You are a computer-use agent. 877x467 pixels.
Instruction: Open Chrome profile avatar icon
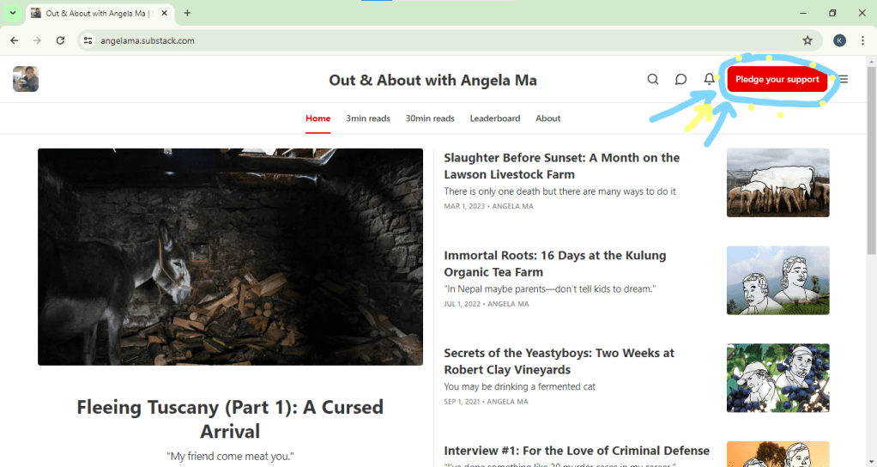[839, 40]
